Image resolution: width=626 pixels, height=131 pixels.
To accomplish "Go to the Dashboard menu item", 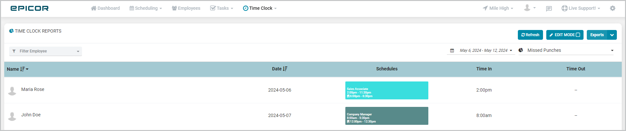I will click(x=105, y=8).
